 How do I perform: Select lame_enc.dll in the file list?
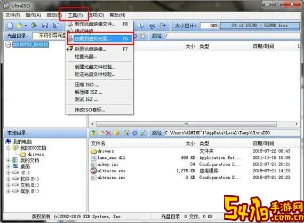[x=111, y=158]
